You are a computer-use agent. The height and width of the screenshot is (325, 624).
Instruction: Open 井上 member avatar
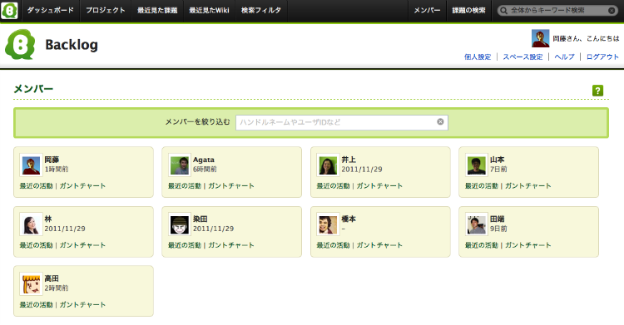pyautogui.click(x=328, y=165)
